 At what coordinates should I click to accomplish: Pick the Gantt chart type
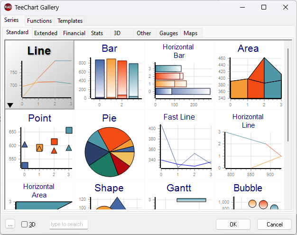(179, 195)
